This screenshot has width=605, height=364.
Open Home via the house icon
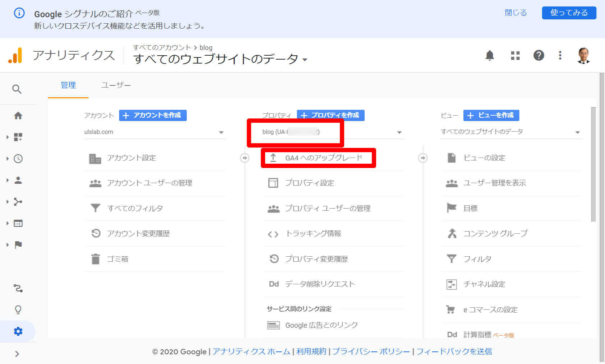(x=18, y=116)
